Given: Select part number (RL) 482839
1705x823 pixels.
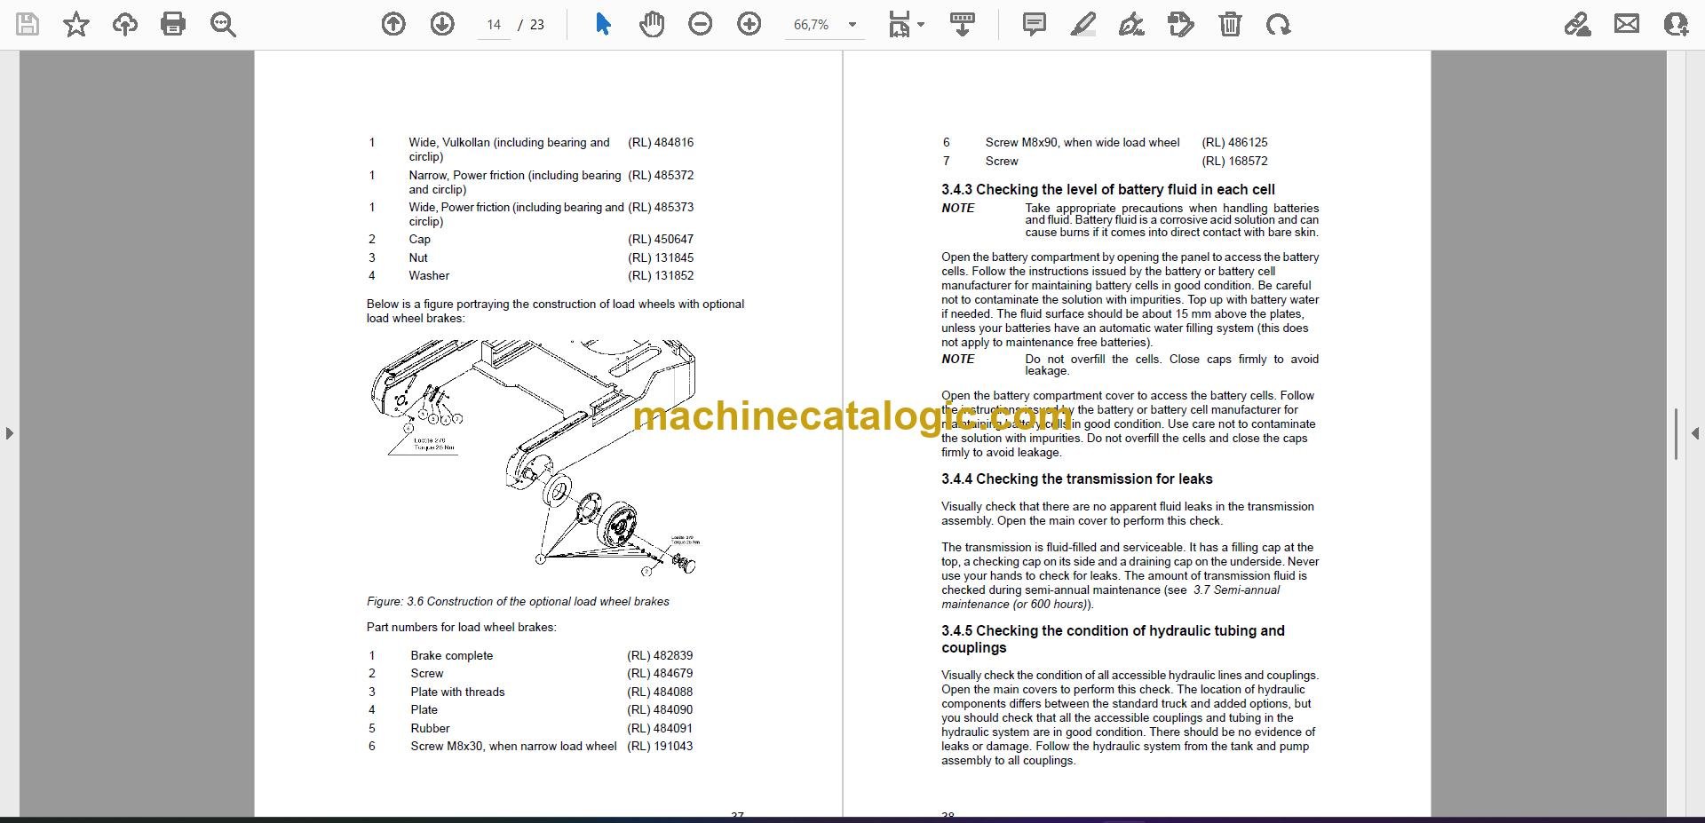Looking at the screenshot, I should coord(660,655).
